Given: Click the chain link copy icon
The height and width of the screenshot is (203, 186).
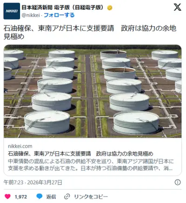Looking at the screenshot, I should coord(67,196).
